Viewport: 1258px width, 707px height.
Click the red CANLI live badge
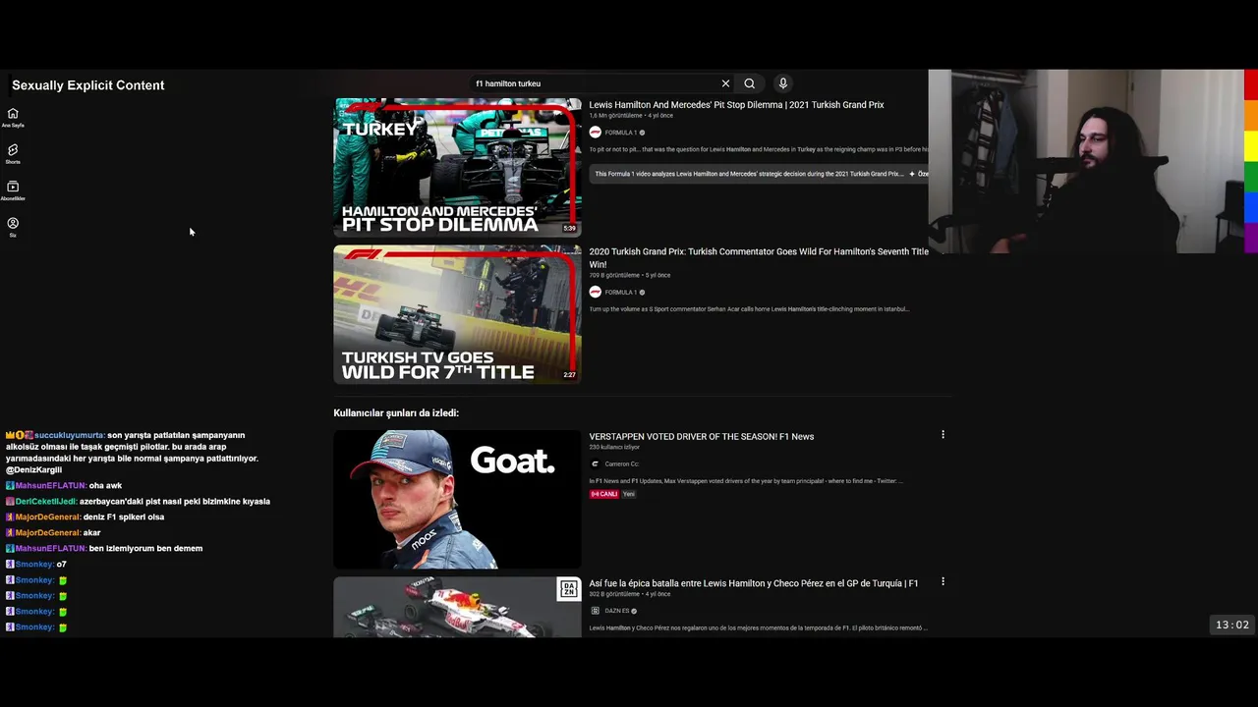point(603,494)
